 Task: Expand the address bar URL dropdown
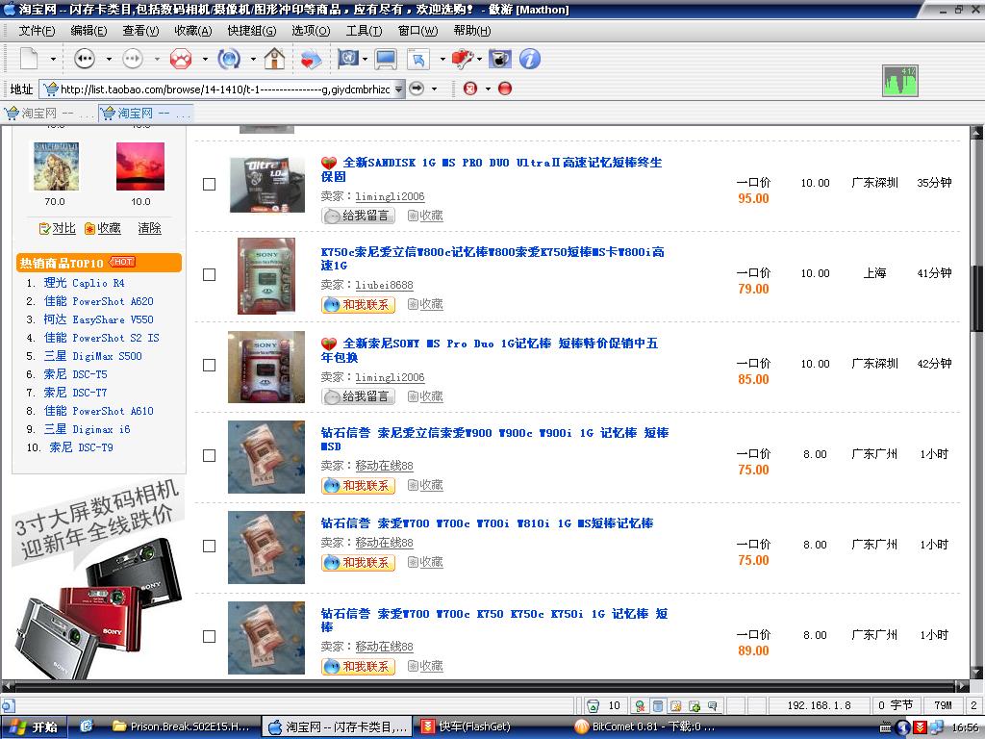click(x=398, y=89)
